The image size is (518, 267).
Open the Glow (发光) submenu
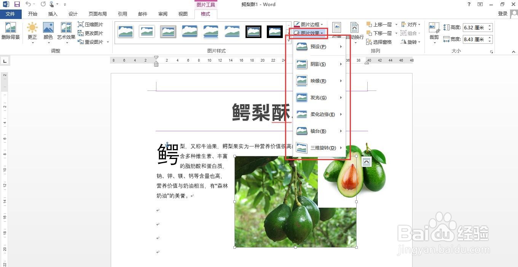pos(319,98)
